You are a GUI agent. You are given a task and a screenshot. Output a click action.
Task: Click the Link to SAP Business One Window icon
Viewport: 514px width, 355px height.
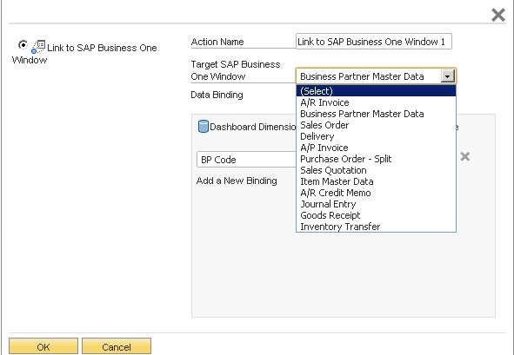(38, 47)
